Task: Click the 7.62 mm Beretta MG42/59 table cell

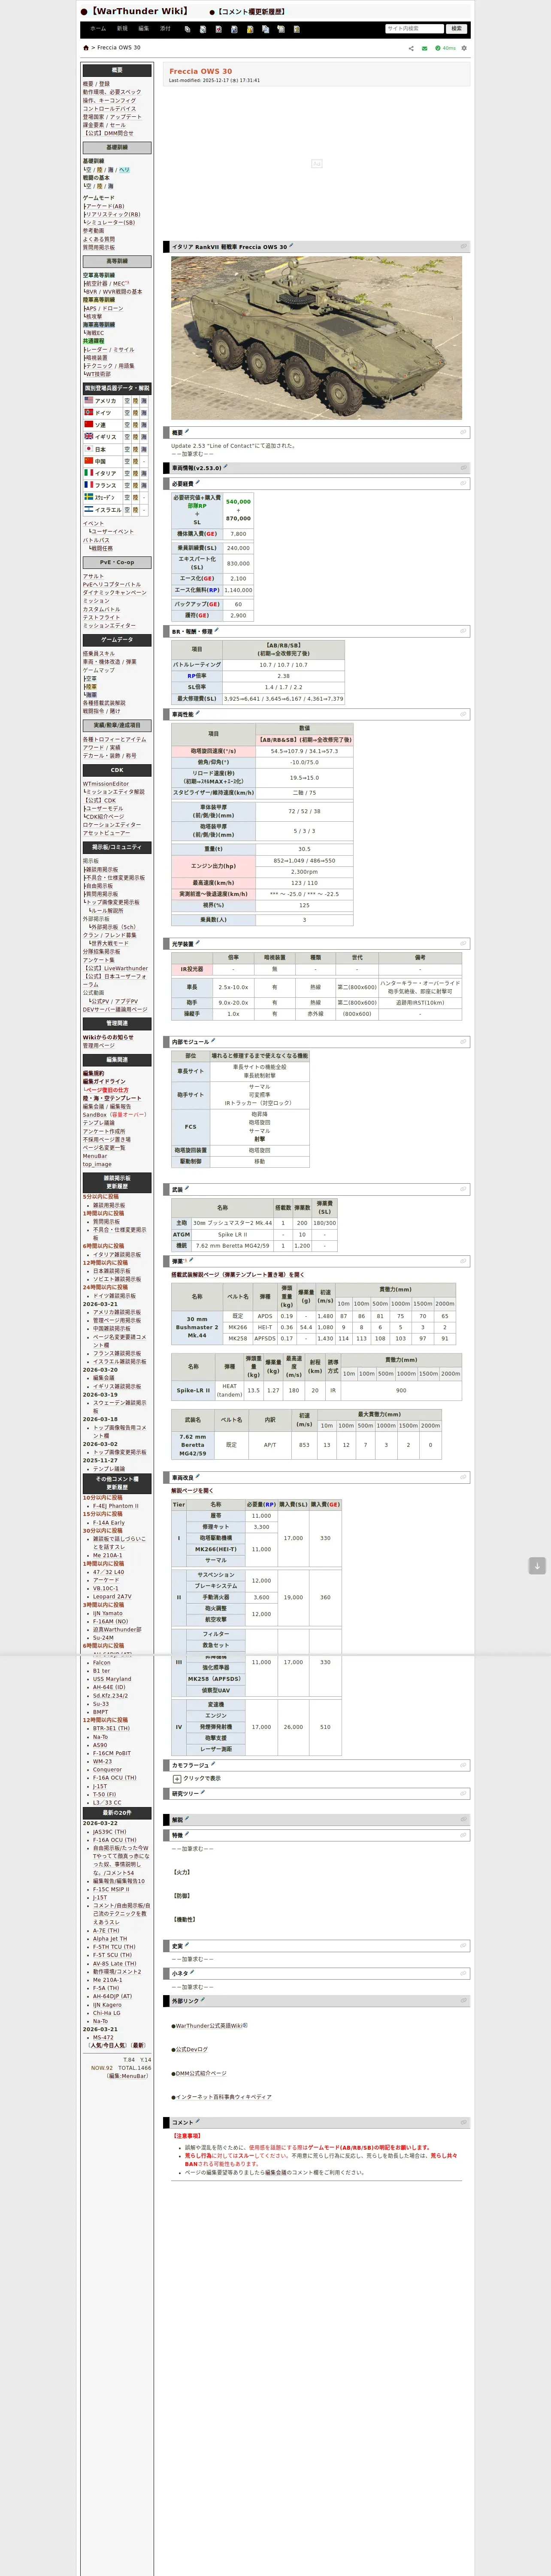Action: coord(193,1445)
